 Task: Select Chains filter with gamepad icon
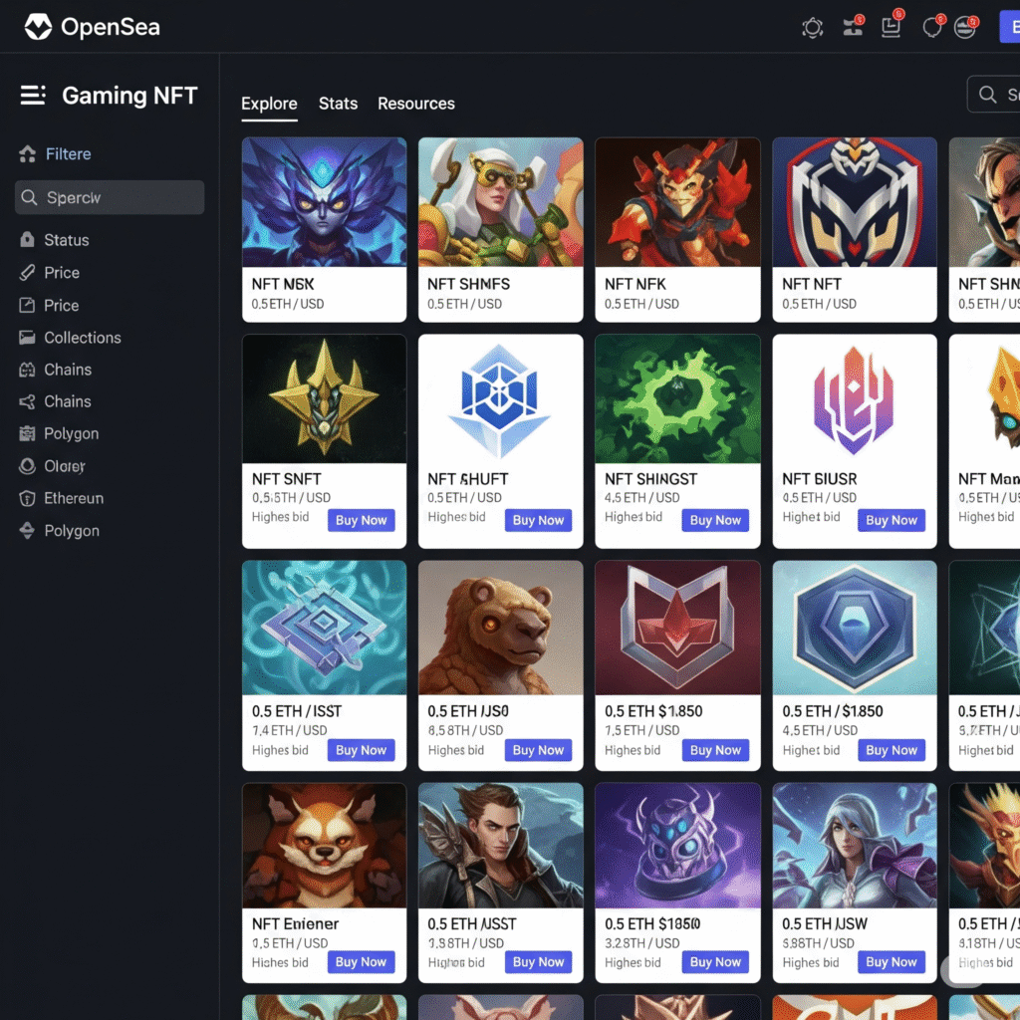56,370
